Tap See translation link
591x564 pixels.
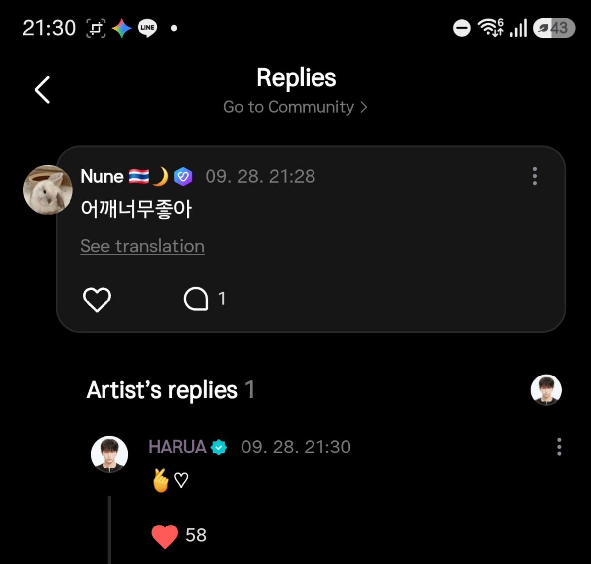pyautogui.click(x=142, y=246)
